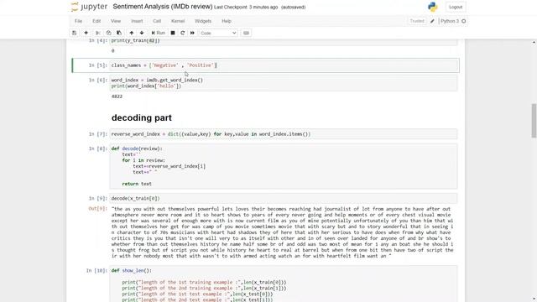Interrupt the kernel with stop icon
537x302 pixels.
[173, 33]
